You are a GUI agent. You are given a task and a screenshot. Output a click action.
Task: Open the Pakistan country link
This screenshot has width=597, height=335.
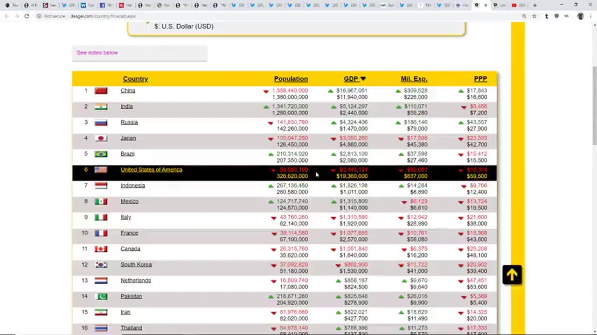pos(131,296)
